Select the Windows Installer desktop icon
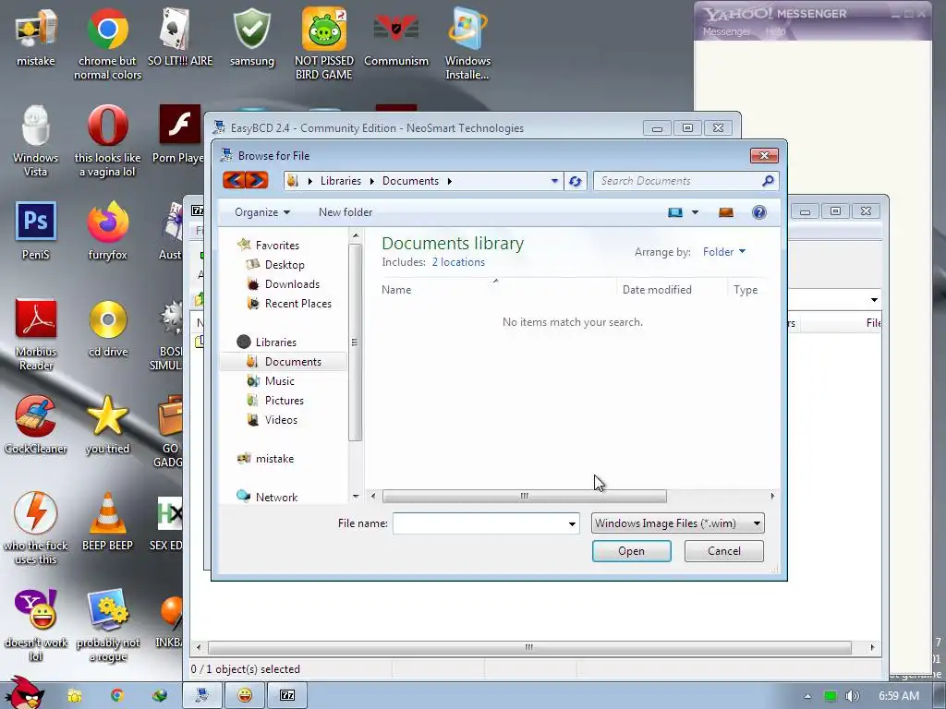This screenshot has width=946, height=709. click(467, 43)
